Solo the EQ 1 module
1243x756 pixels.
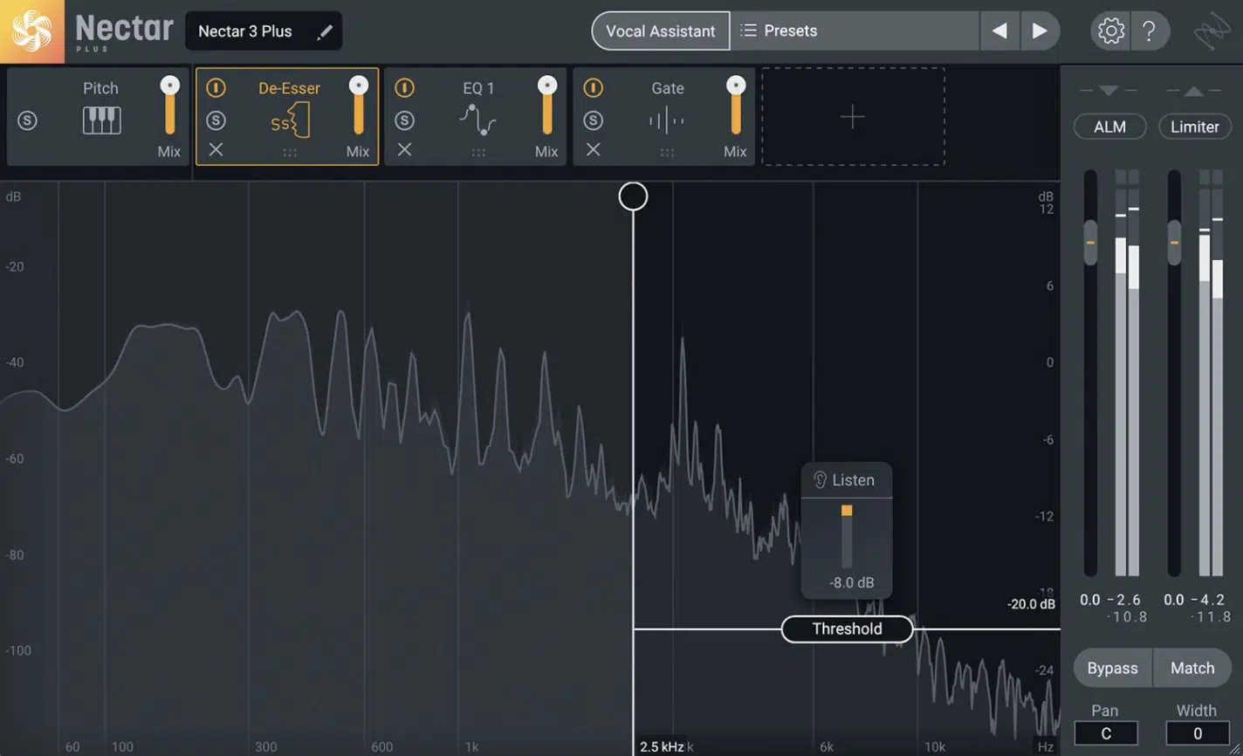[404, 120]
